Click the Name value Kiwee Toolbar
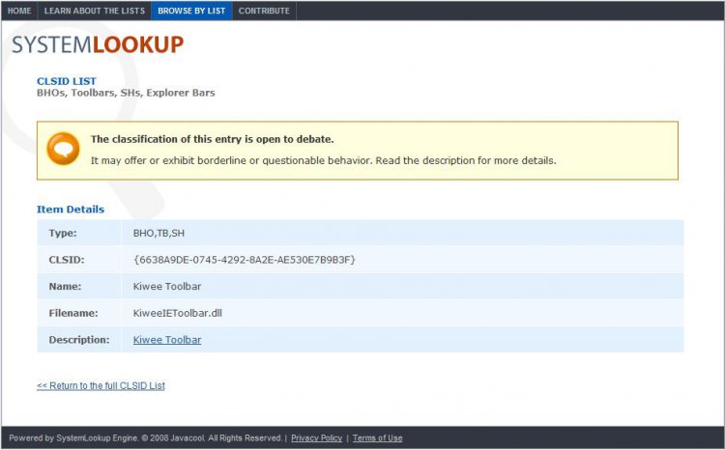Viewport: 725px width, 450px height. (167, 287)
